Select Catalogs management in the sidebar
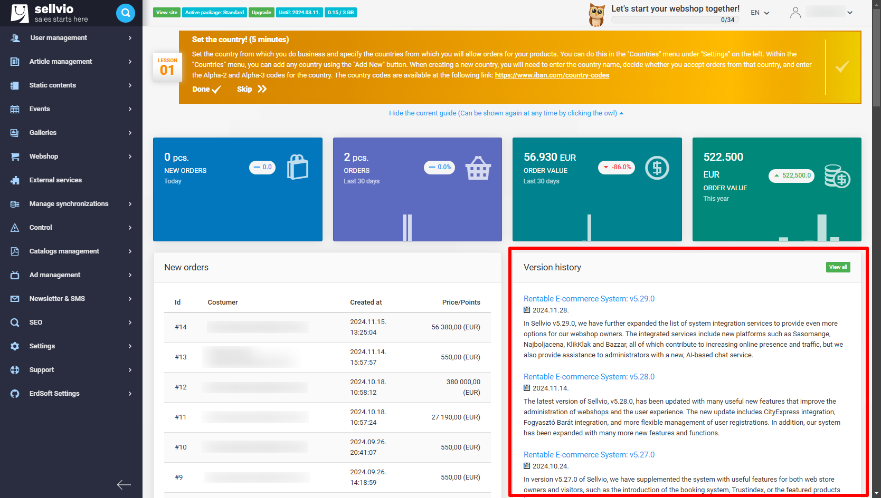Viewport: 881px width, 498px height. click(64, 251)
